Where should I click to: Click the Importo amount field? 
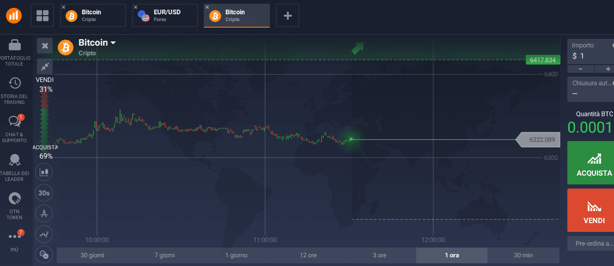(x=590, y=51)
